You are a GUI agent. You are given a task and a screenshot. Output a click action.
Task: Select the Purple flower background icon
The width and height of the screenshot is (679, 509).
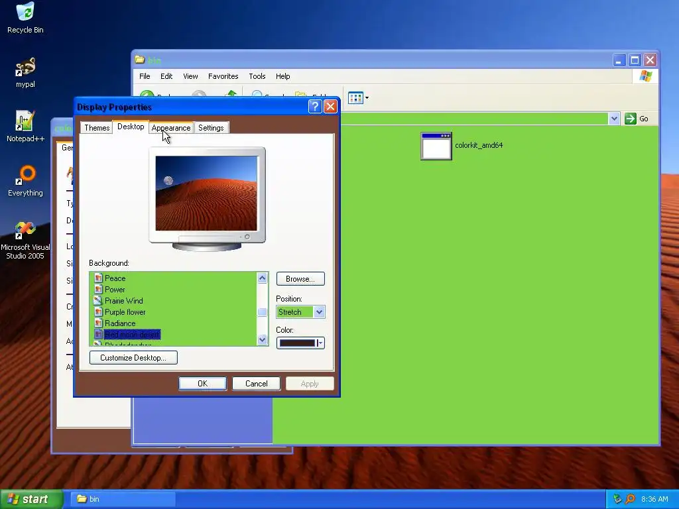tap(98, 311)
